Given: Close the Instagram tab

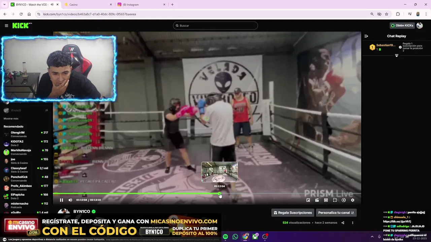Looking at the screenshot, I should click(164, 5).
